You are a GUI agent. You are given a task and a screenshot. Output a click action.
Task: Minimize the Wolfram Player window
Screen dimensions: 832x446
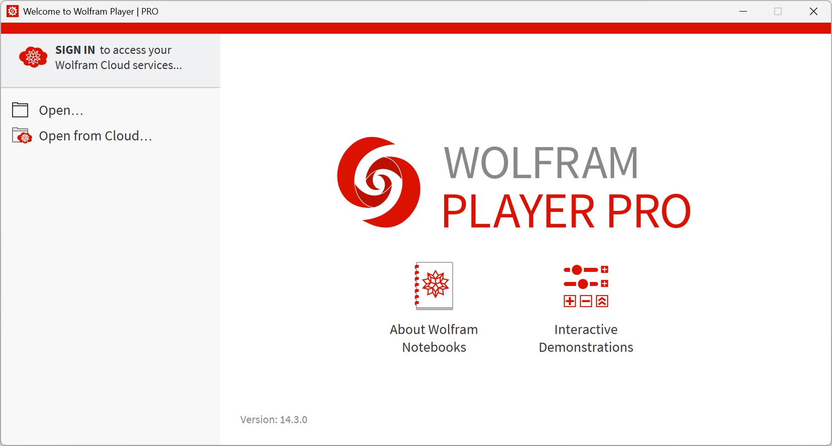pos(743,11)
